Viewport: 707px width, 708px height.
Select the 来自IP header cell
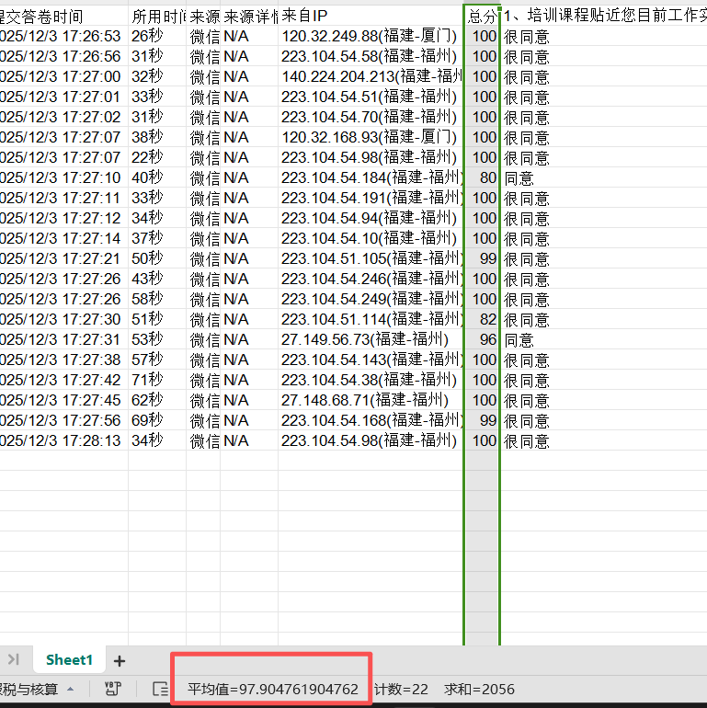(x=370, y=16)
